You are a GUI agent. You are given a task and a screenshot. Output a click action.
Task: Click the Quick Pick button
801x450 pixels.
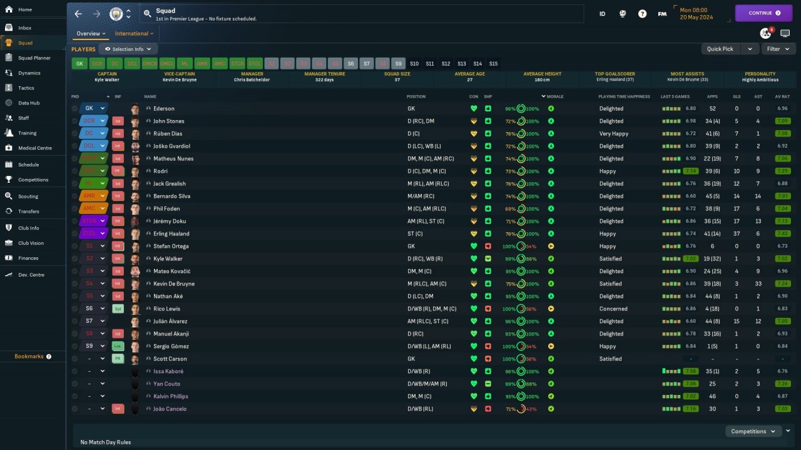tap(720, 49)
